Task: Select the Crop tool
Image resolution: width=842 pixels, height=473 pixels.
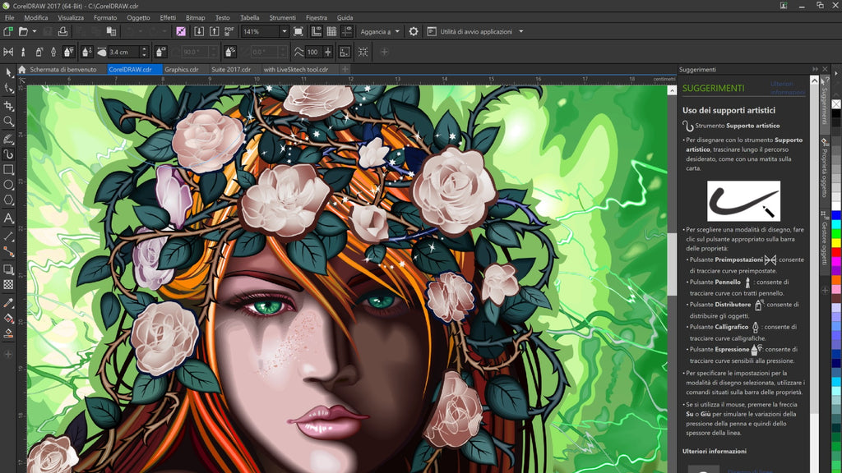Action: 8,106
